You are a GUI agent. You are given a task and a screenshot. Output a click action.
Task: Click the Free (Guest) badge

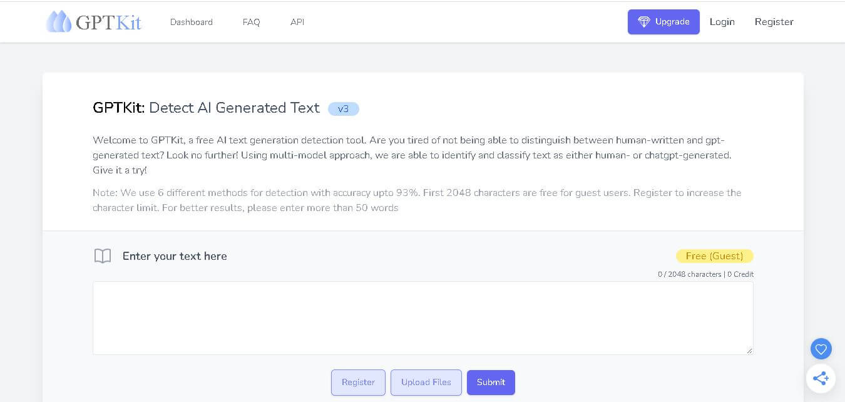tap(715, 256)
